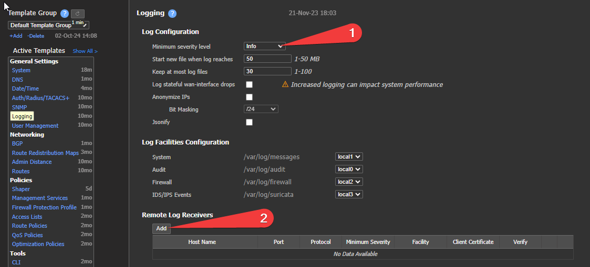Viewport: 590px width, 267px height.
Task: Enable Log stateful wan-interface drops checkbox
Action: 249,84
